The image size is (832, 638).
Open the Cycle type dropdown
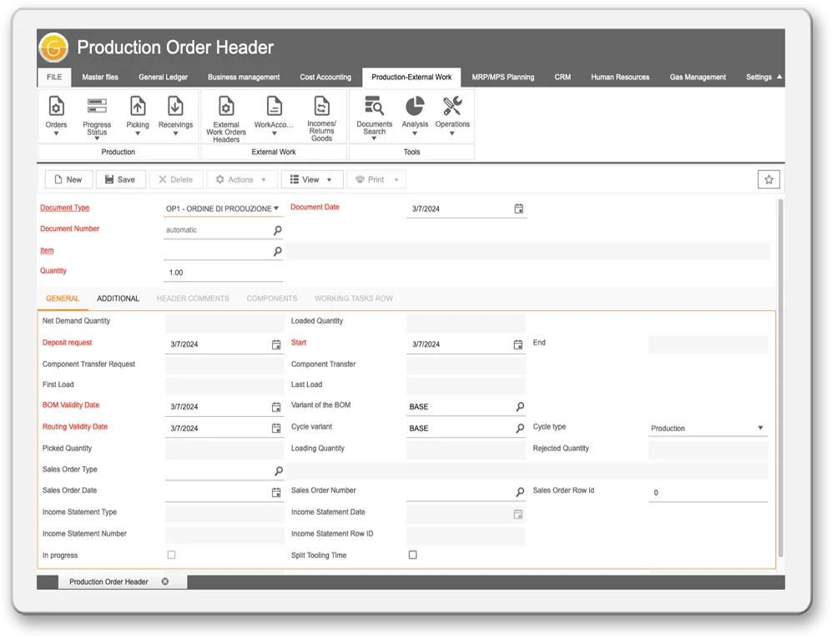pyautogui.click(x=759, y=428)
